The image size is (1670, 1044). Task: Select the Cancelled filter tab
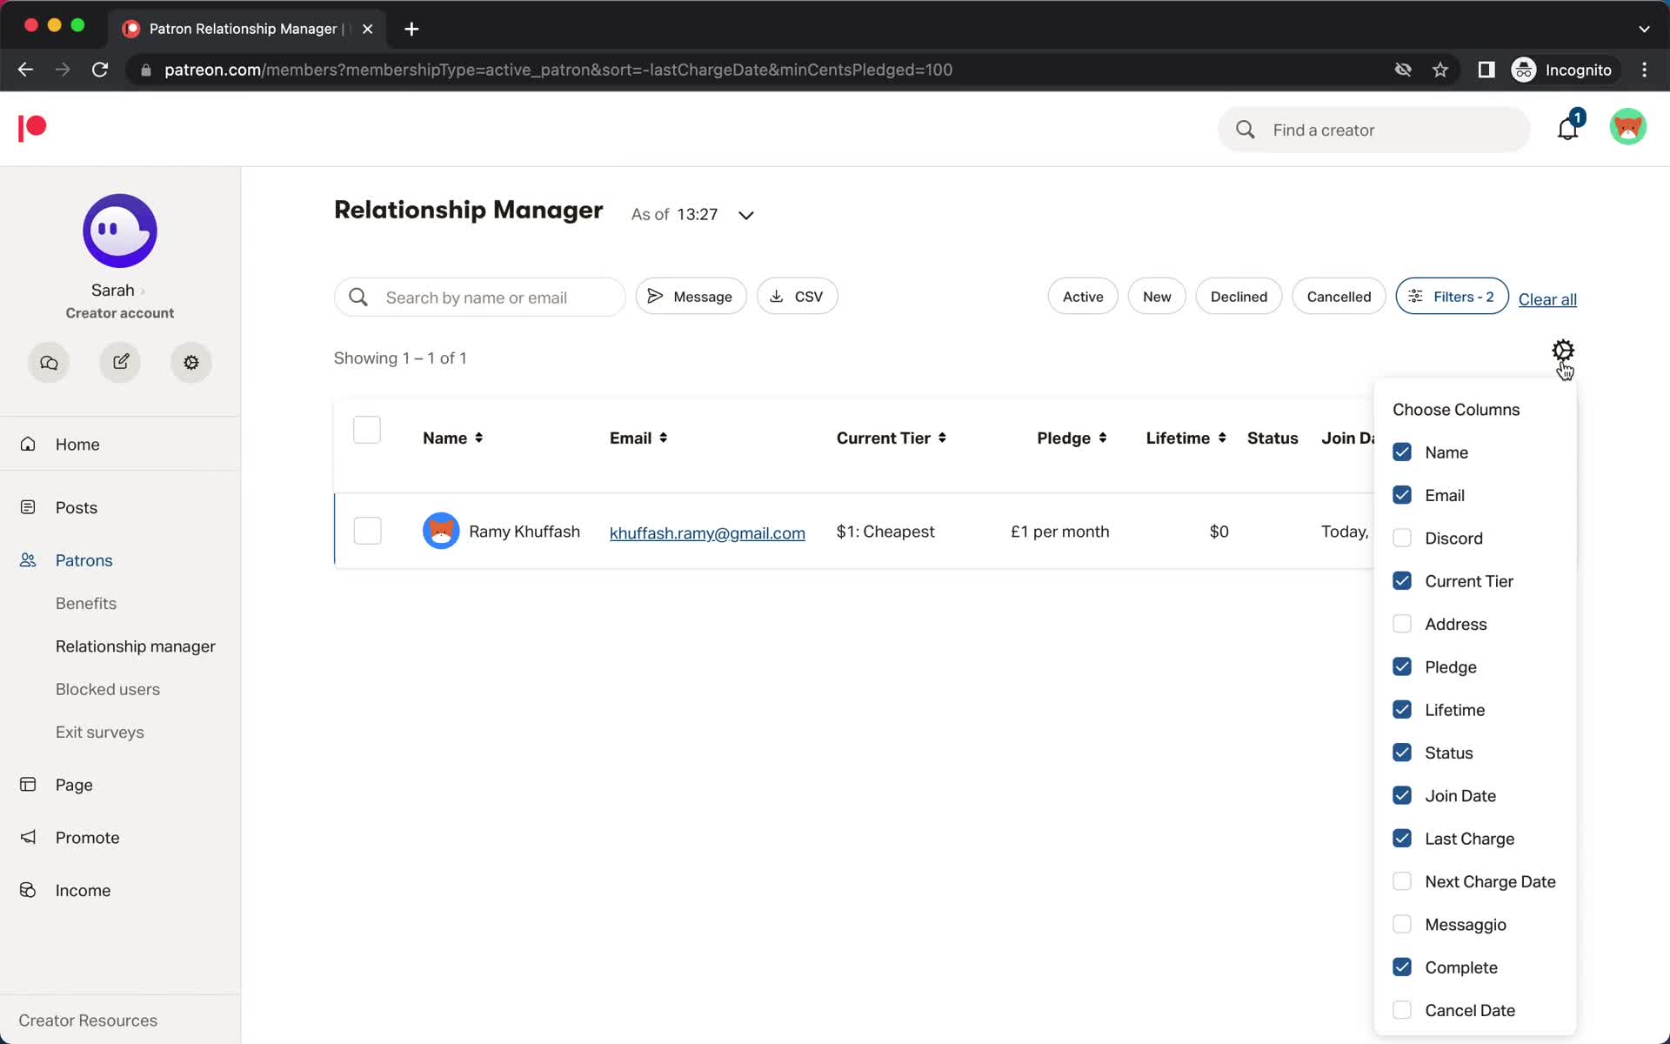(x=1338, y=296)
